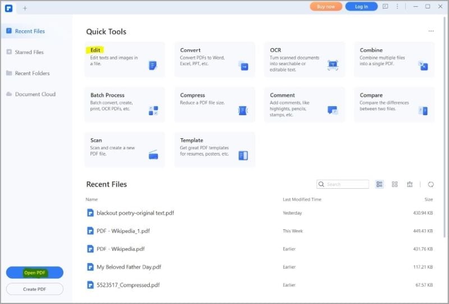Image resolution: width=449 pixels, height=304 pixels.
Task: Open Batch Process tool
Action: 125,104
